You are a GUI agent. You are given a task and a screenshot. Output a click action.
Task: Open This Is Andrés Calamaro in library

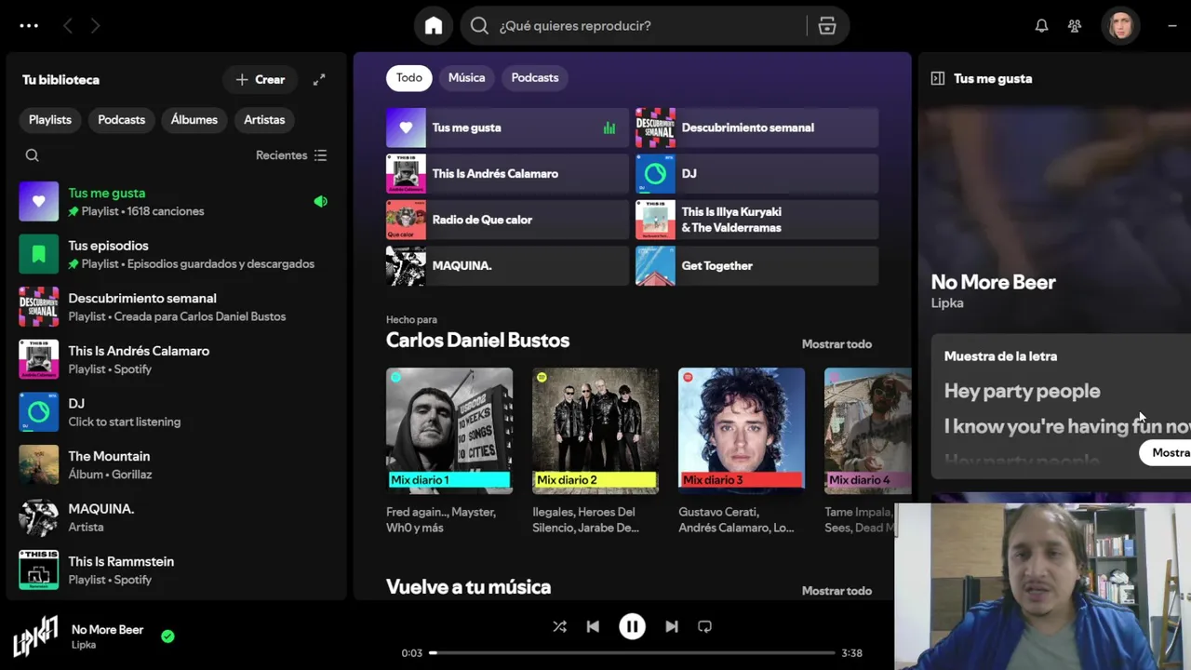(175, 360)
